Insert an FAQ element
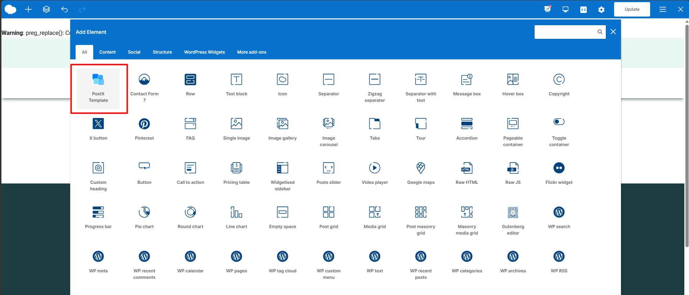The image size is (689, 295). [190, 130]
